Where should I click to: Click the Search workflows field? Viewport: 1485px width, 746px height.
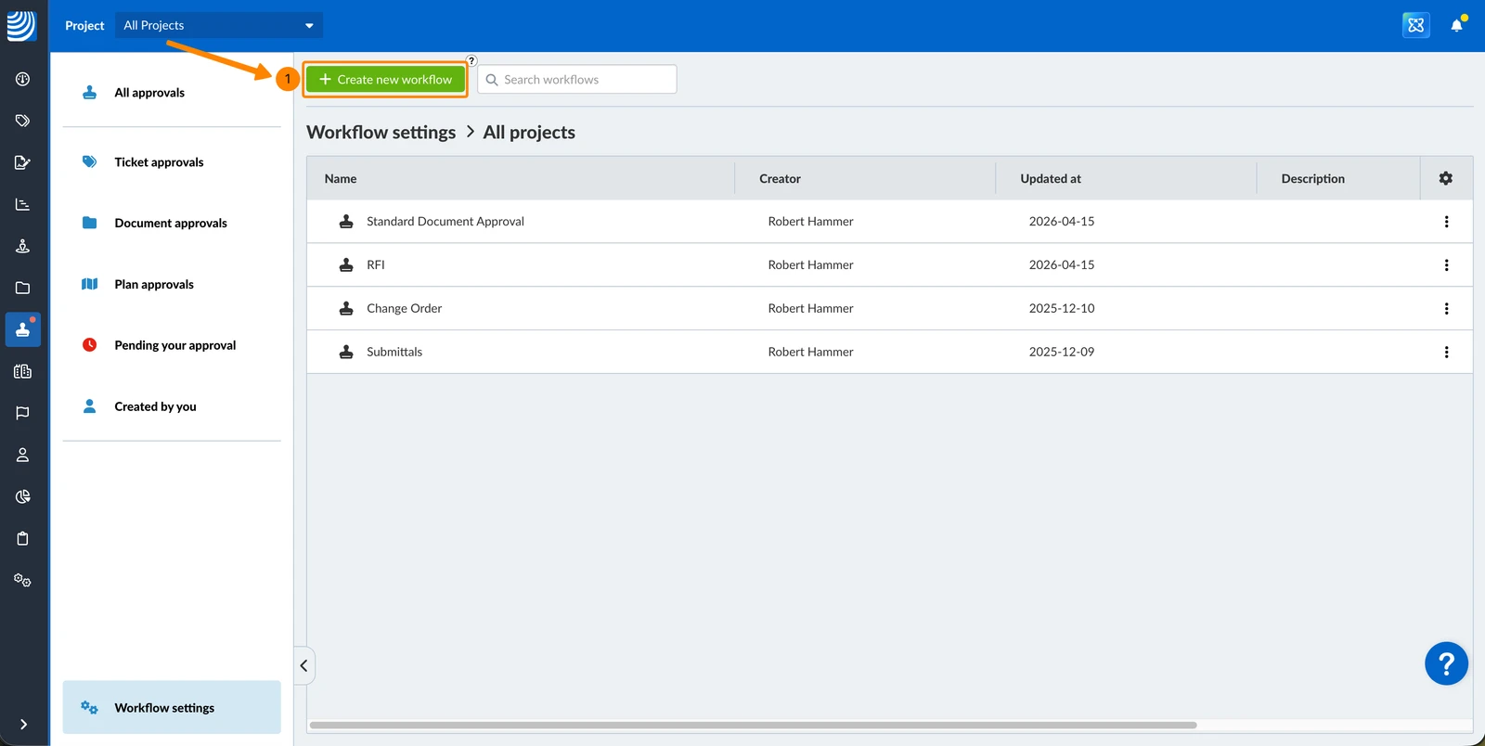(577, 80)
